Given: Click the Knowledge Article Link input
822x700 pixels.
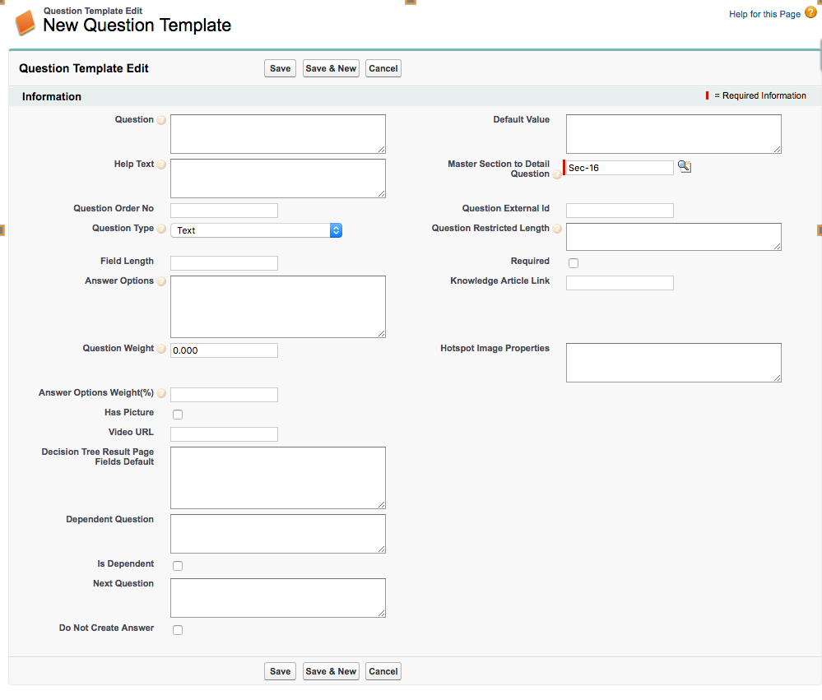Looking at the screenshot, I should point(620,283).
